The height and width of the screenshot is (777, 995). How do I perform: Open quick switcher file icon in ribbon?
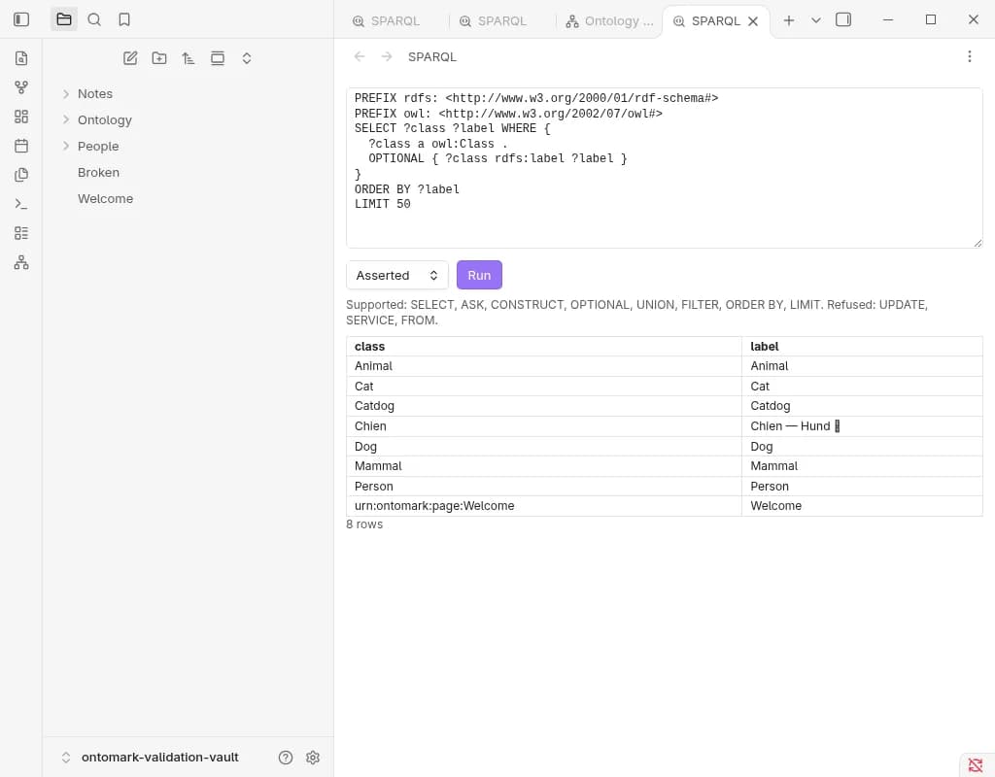click(21, 58)
